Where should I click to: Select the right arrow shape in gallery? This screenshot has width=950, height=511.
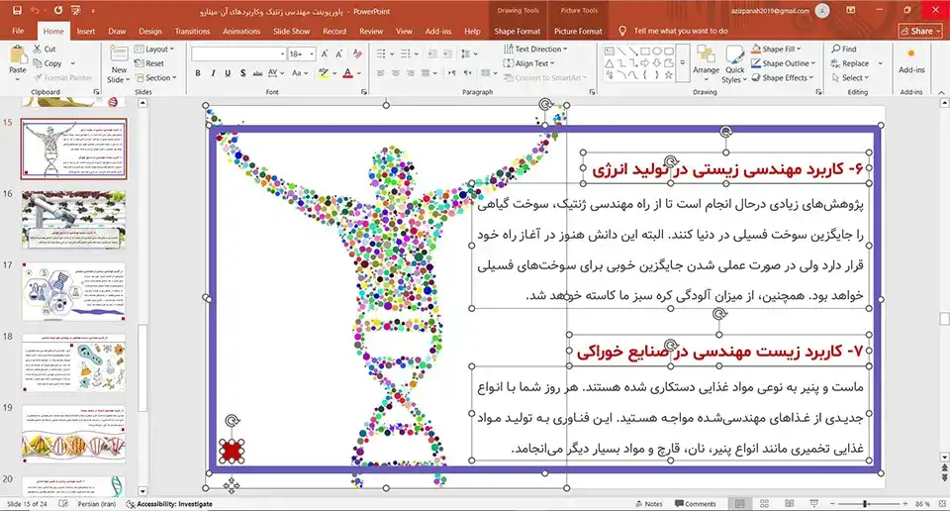click(644, 63)
